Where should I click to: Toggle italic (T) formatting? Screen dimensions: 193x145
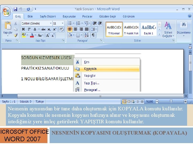[x=29, y=29]
